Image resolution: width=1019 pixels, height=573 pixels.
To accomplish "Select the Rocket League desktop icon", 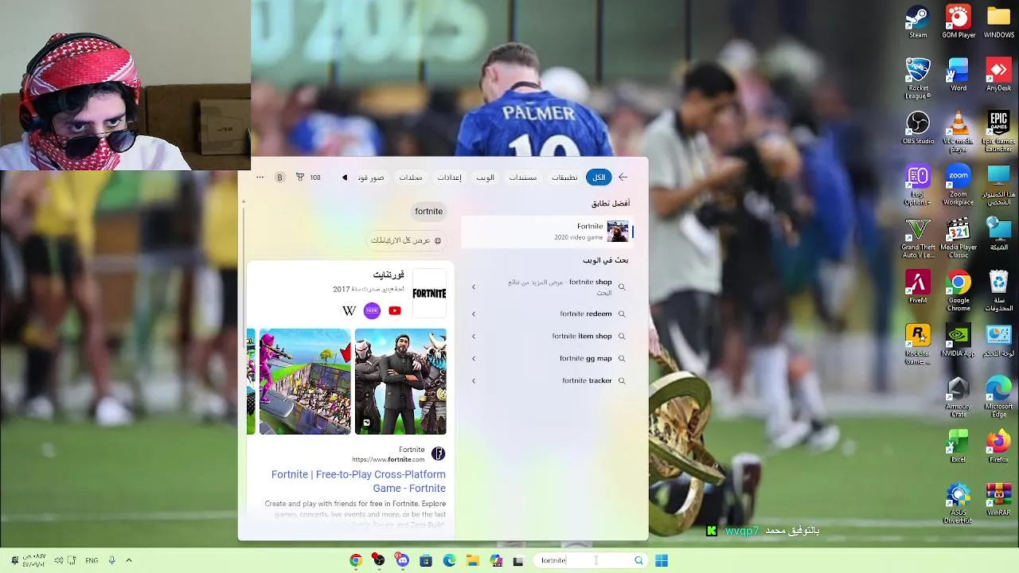I will pyautogui.click(x=918, y=78).
